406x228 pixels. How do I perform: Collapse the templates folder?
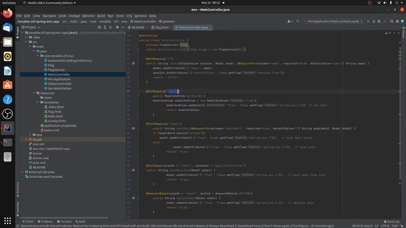coord(38,103)
